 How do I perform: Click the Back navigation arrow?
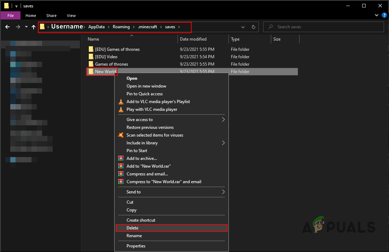(7, 27)
